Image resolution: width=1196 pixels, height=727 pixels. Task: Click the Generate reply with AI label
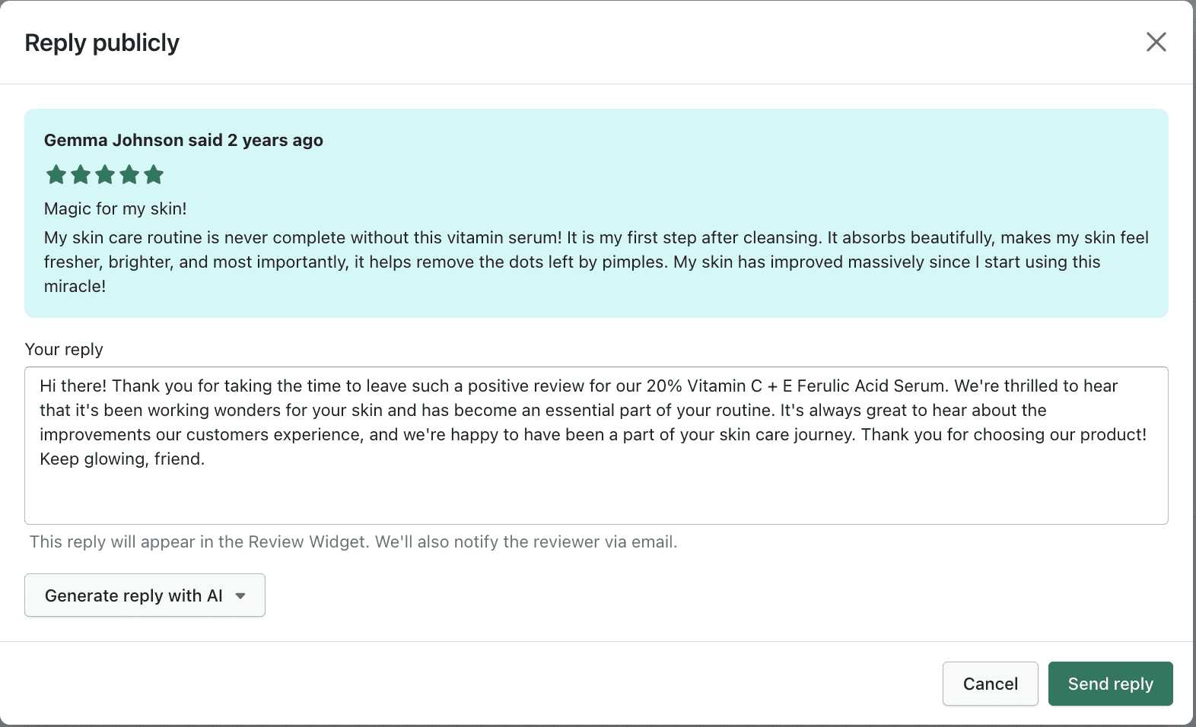[133, 595]
